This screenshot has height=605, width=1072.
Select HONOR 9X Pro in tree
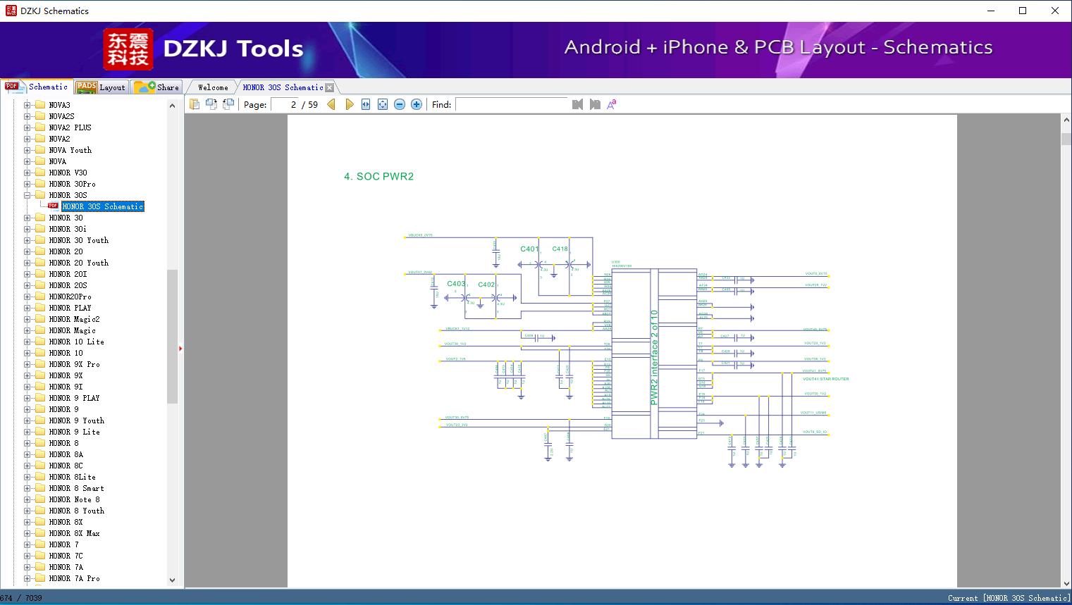click(74, 364)
